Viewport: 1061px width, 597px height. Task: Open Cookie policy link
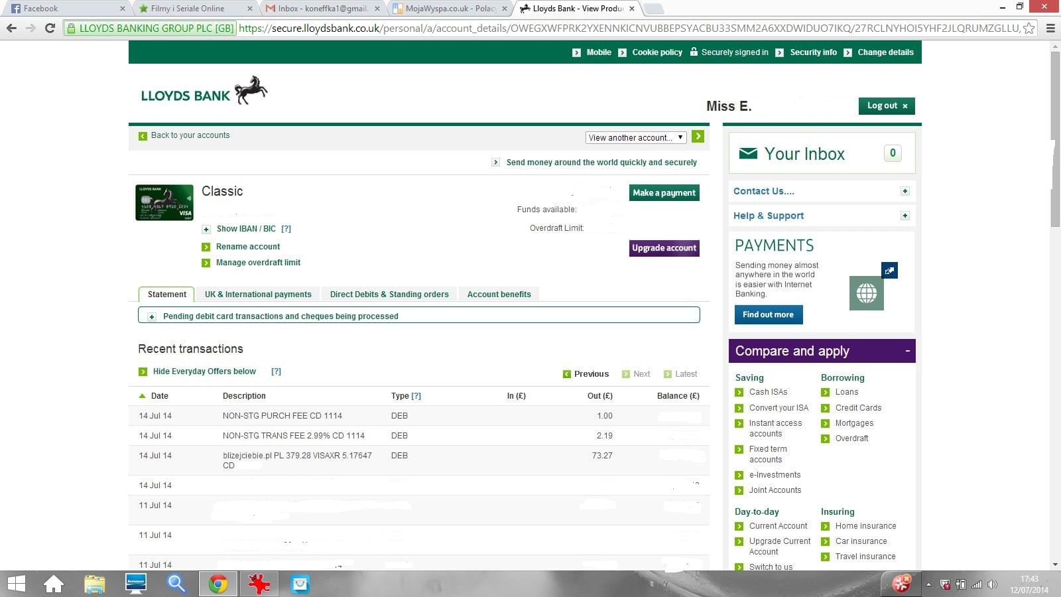tap(657, 52)
